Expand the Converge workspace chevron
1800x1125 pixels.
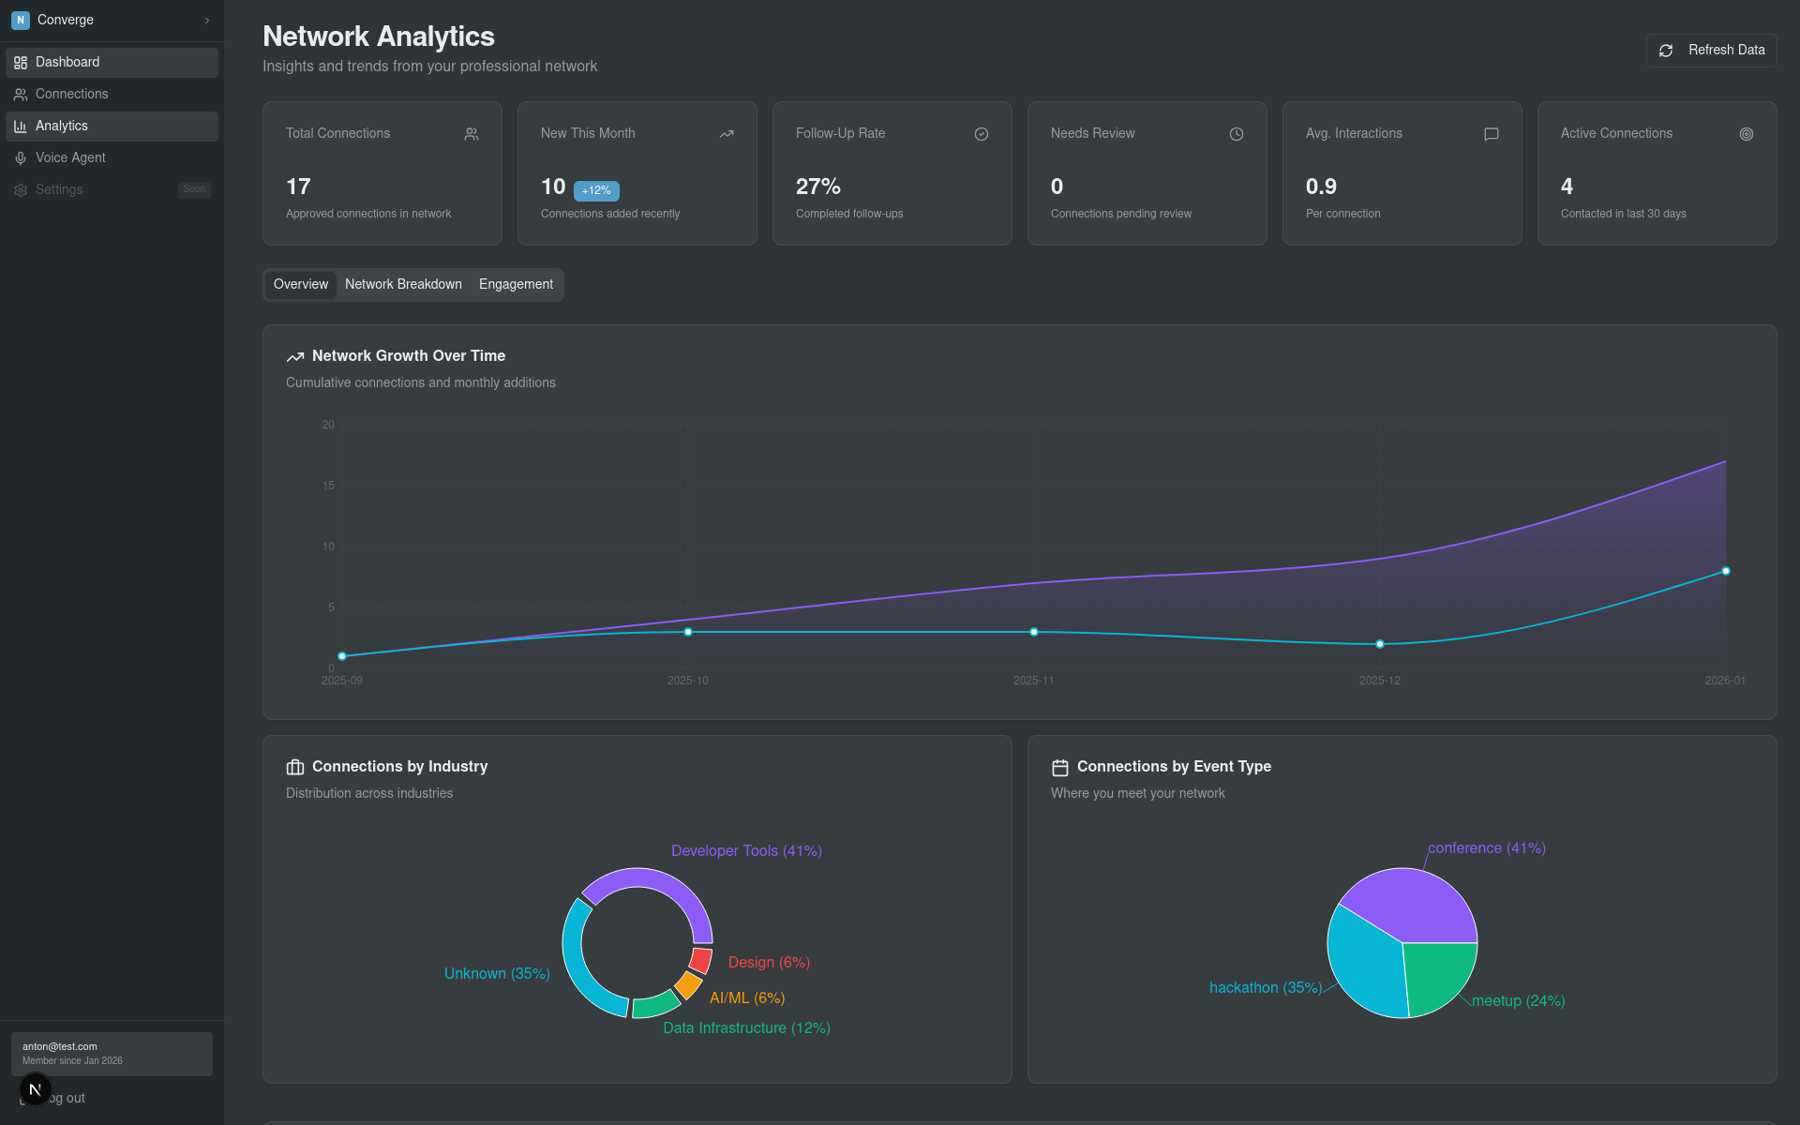point(207,20)
